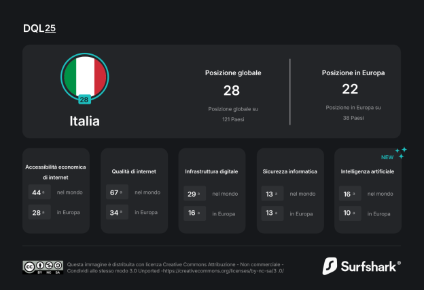This screenshot has width=424, height=290.
Task: Select the Qualità di internet card title
Action: [x=134, y=171]
